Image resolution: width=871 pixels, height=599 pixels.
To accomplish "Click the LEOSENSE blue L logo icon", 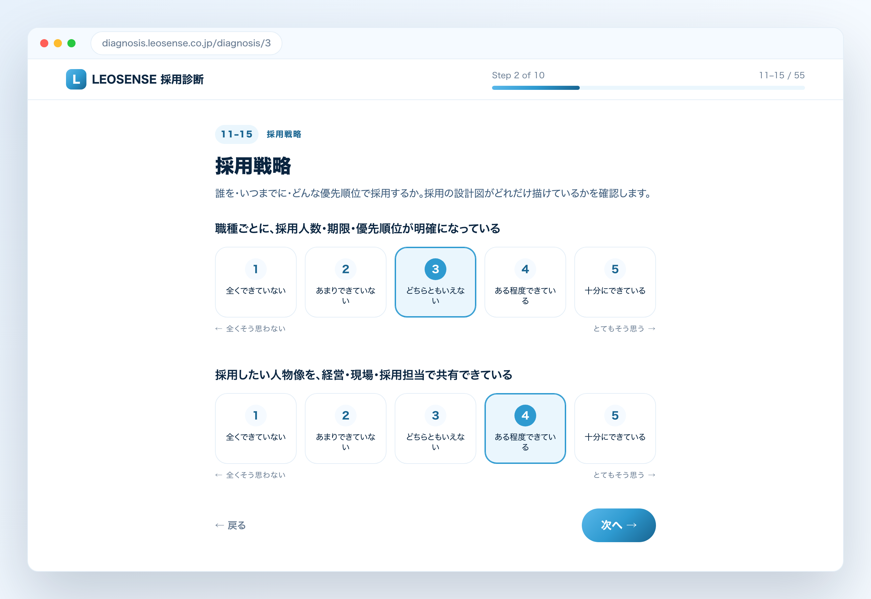I will coord(76,79).
